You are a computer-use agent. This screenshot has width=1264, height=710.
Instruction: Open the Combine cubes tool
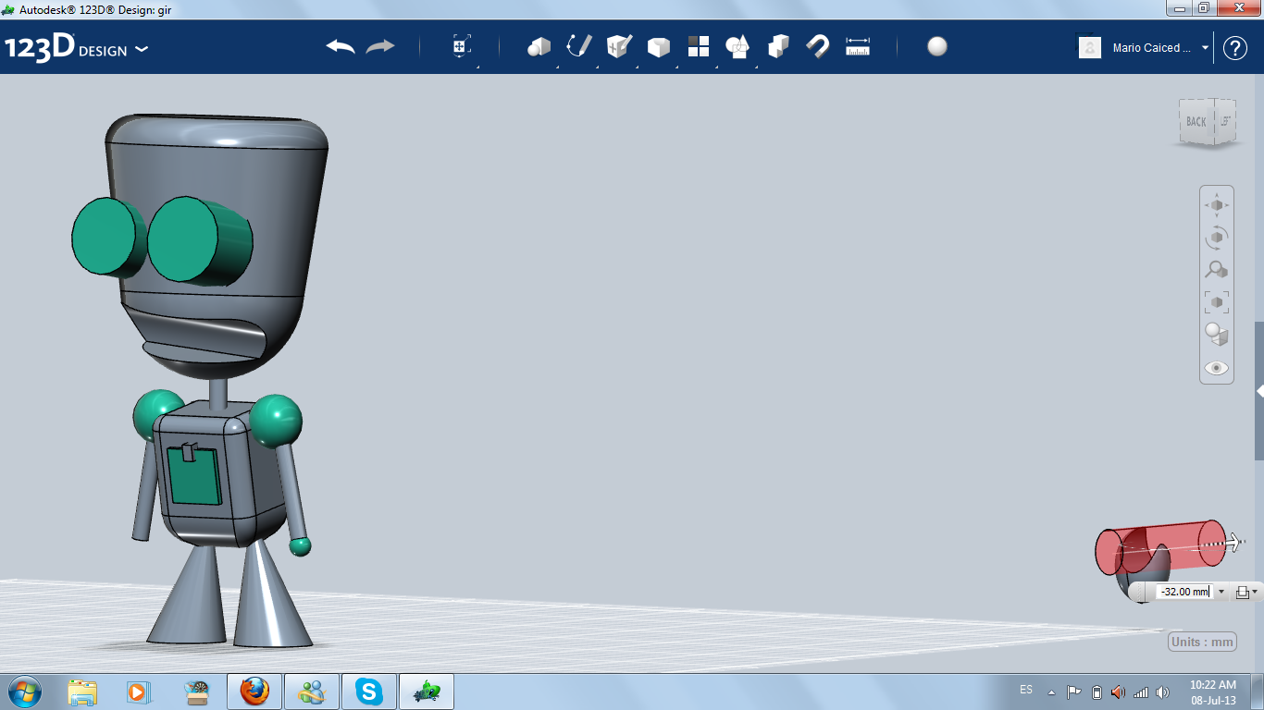778,46
